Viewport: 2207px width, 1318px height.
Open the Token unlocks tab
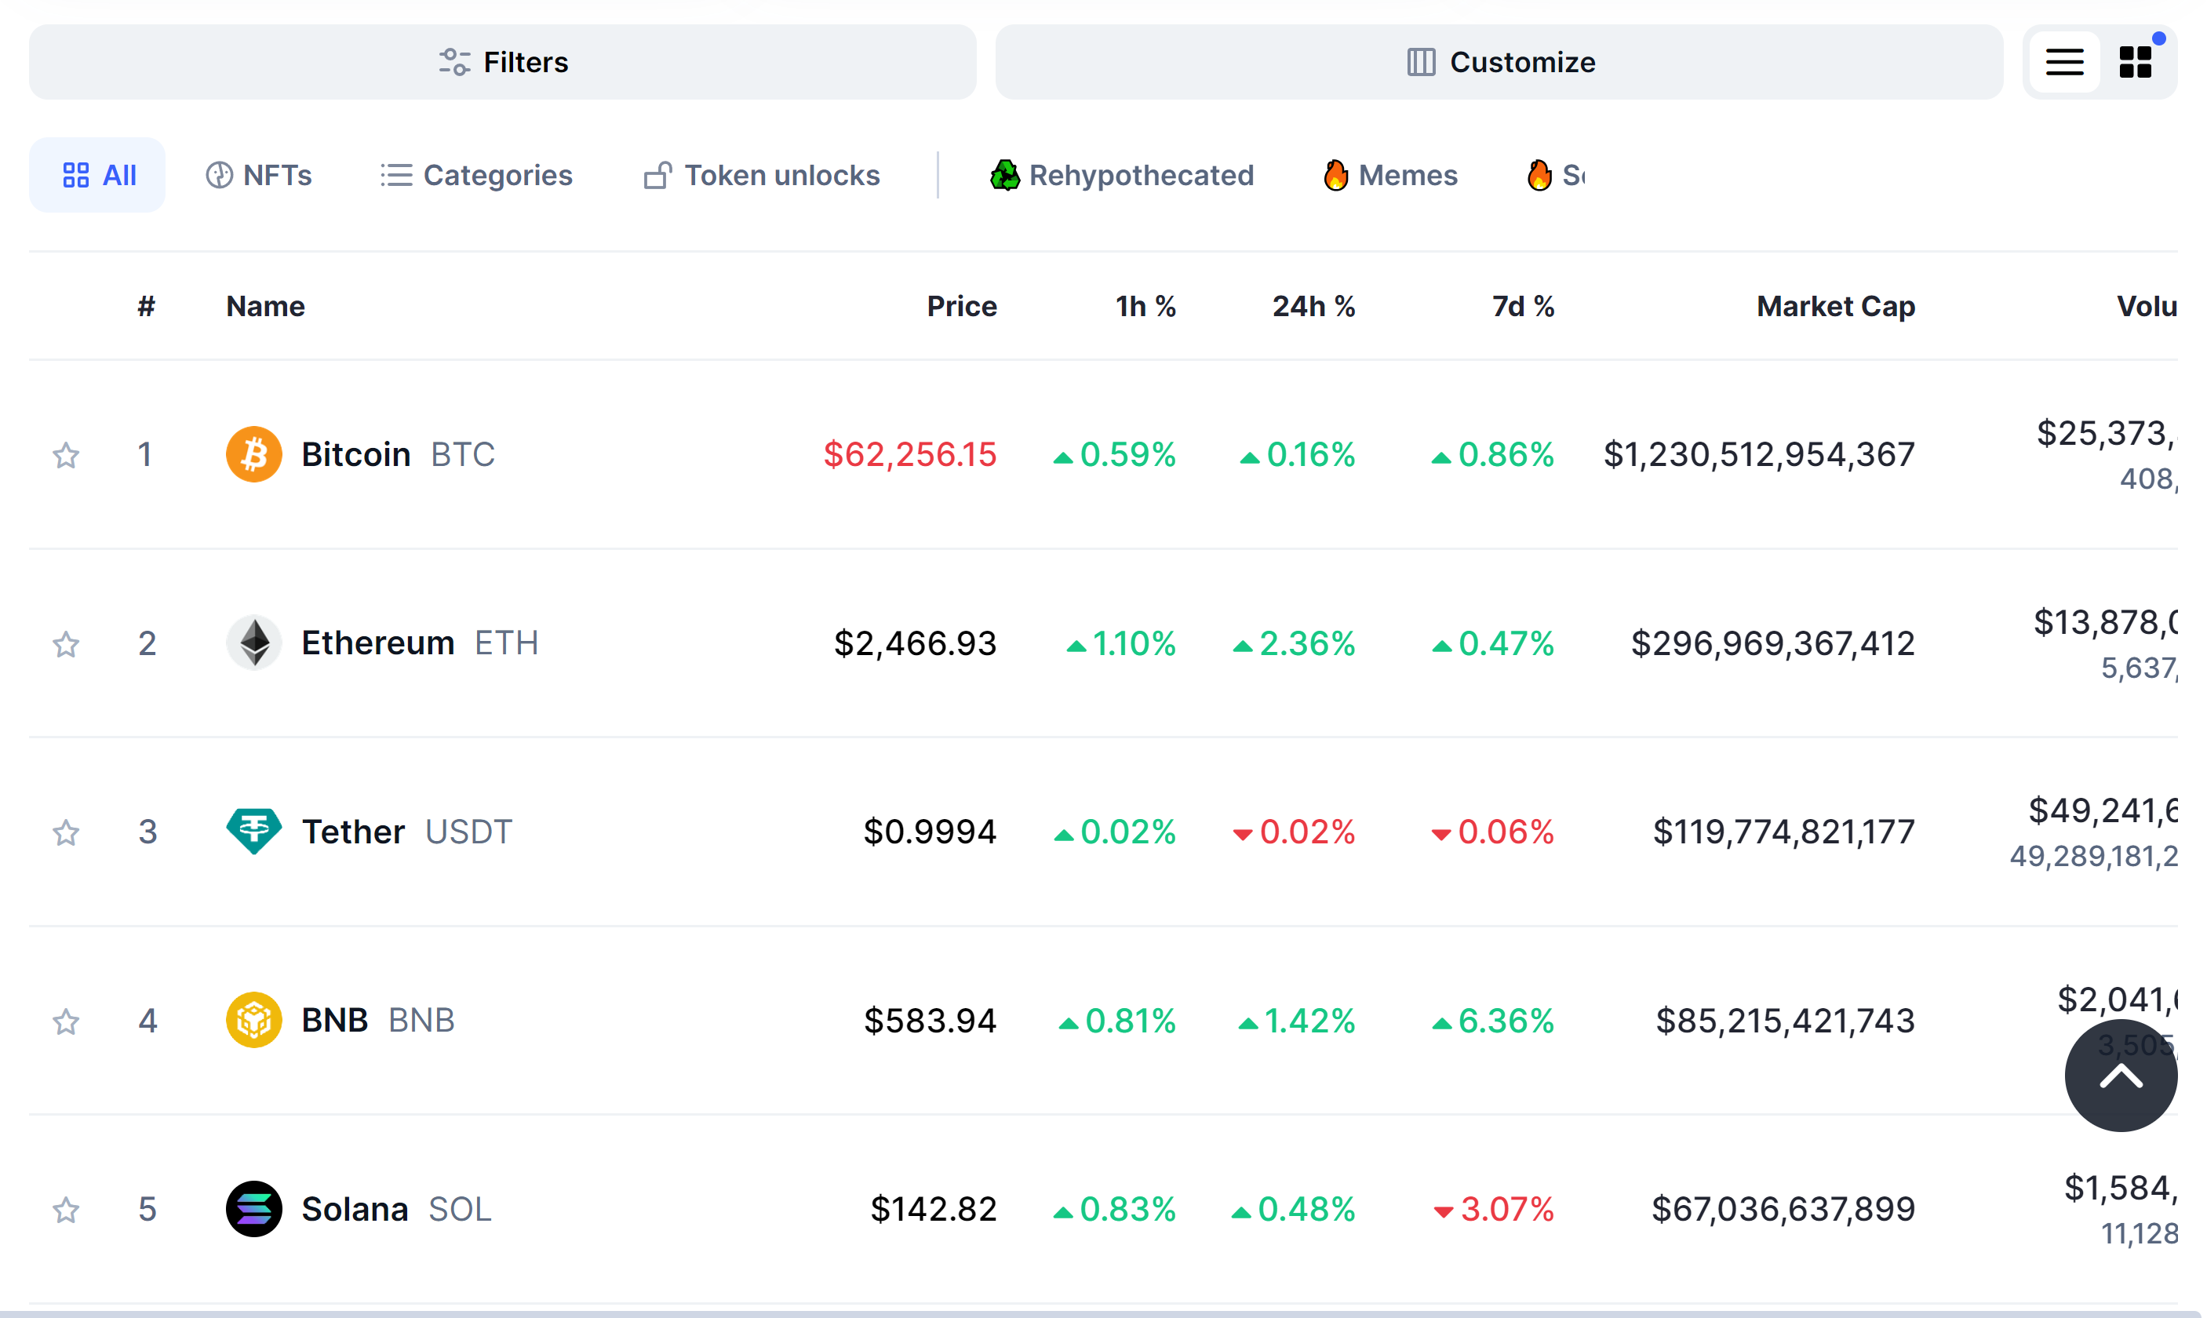click(763, 175)
